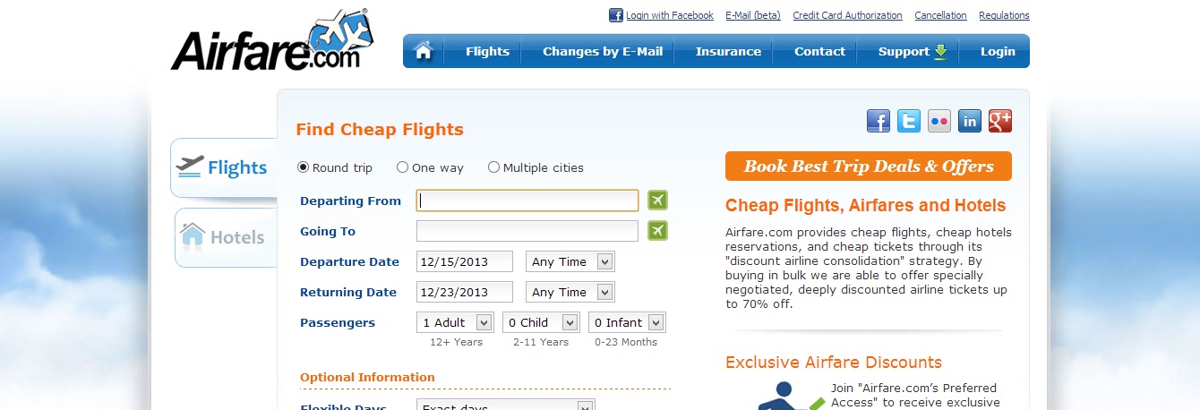Open the 0 Infant dropdown

[627, 322]
